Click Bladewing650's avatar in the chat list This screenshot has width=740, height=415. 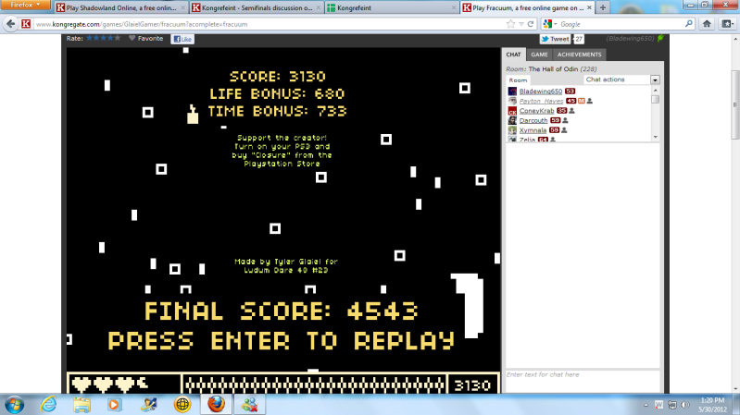coord(512,92)
